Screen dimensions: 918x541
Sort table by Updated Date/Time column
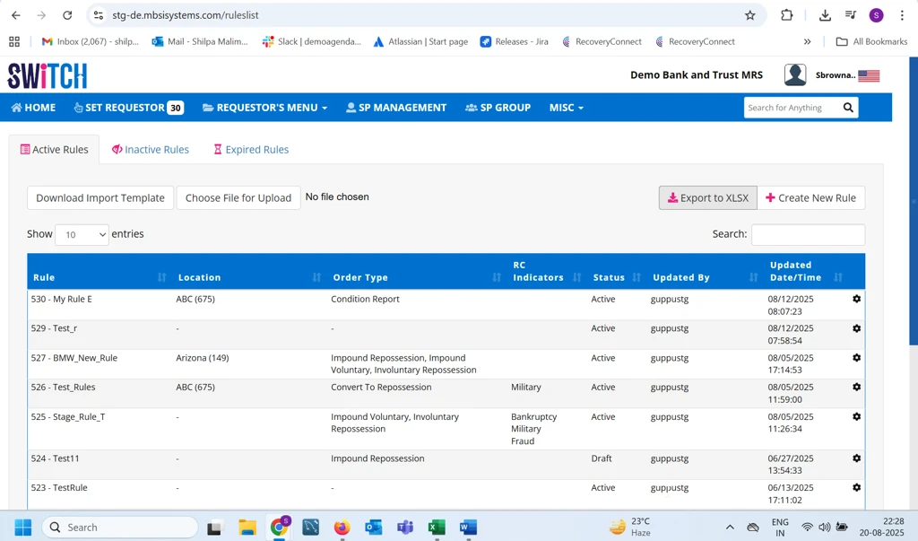838,277
